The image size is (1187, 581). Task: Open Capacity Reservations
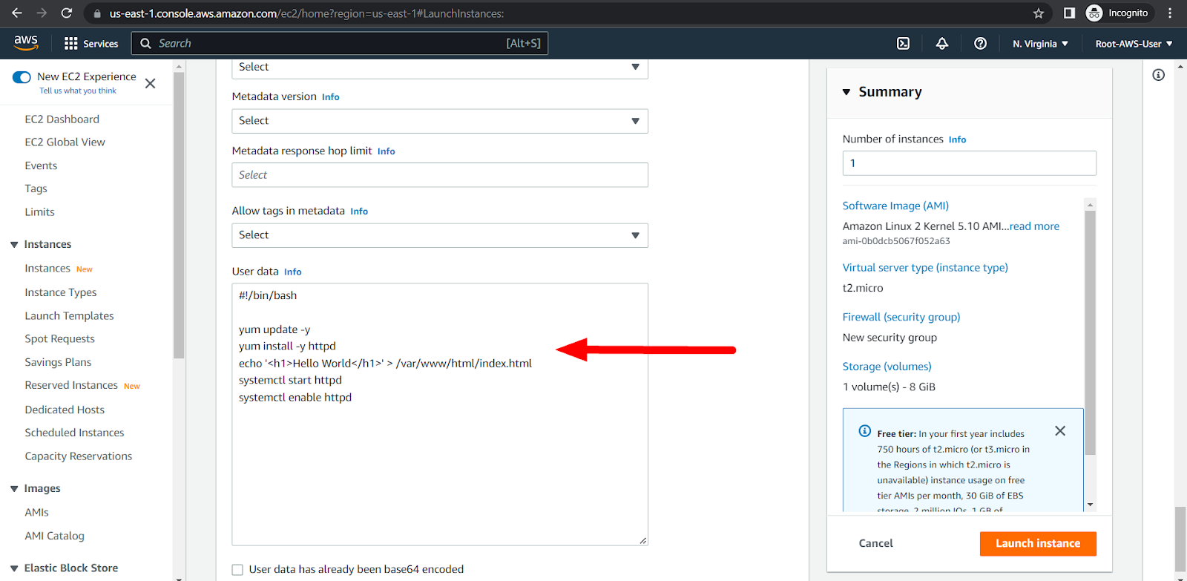tap(78, 457)
